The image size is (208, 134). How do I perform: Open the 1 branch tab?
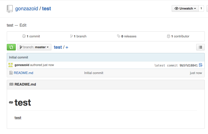pos(78,36)
